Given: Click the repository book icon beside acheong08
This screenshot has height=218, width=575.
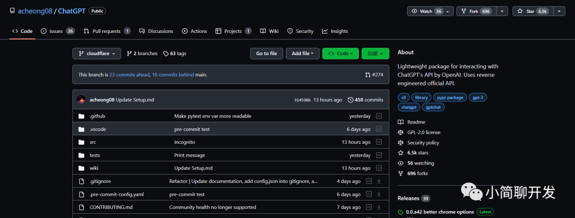Looking at the screenshot, I should (12, 11).
